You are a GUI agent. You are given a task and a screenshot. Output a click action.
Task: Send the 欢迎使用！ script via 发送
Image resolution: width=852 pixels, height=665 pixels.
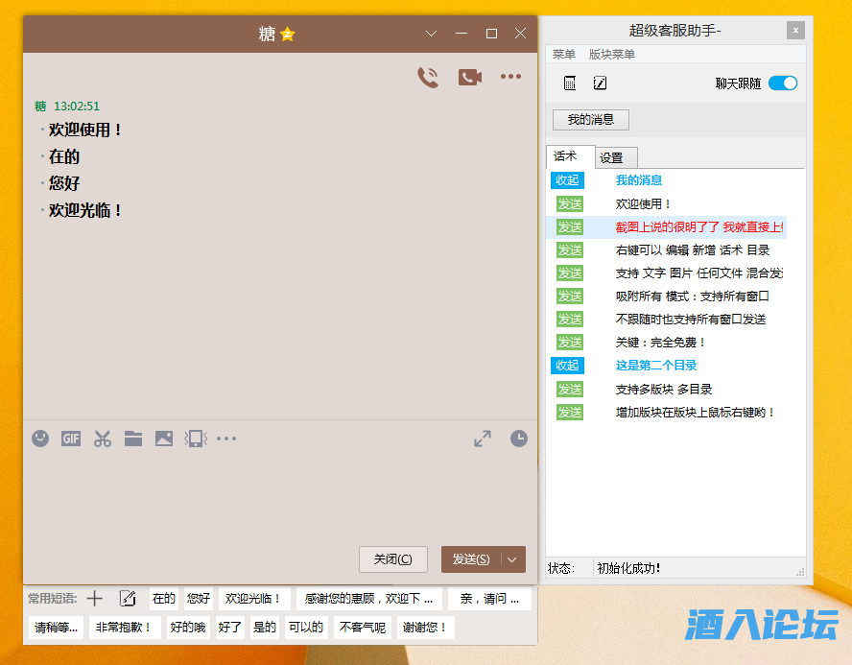click(570, 204)
